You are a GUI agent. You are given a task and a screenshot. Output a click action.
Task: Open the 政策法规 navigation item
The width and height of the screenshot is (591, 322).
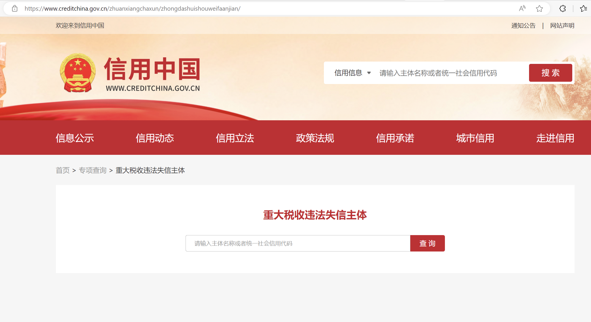click(x=315, y=138)
